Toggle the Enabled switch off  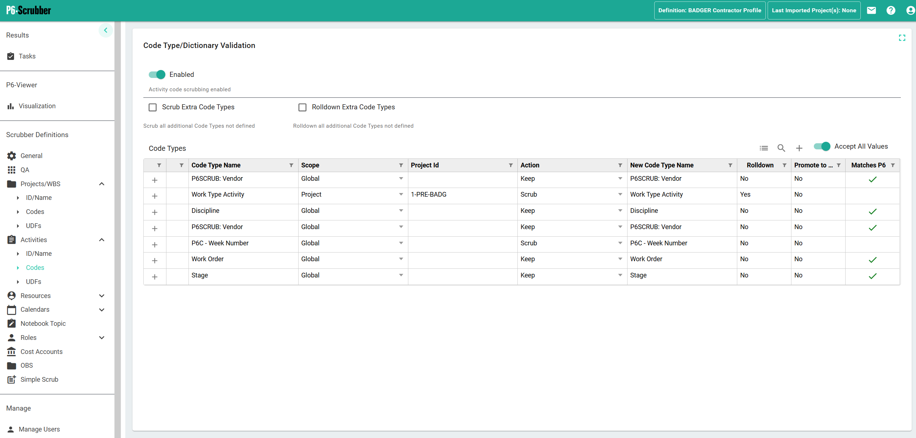[x=157, y=74]
